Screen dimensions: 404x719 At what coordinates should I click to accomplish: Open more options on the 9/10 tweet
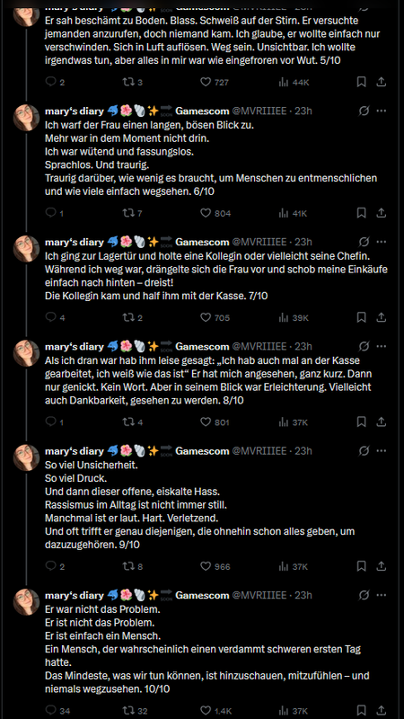coord(381,451)
